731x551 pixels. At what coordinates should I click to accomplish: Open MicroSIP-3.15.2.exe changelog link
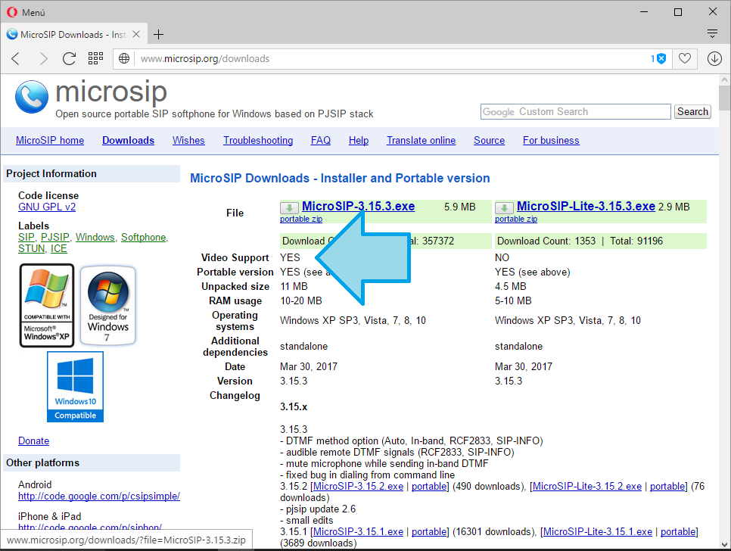[359, 486]
